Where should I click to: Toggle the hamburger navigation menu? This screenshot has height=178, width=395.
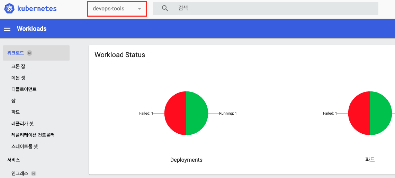[x=8, y=29]
